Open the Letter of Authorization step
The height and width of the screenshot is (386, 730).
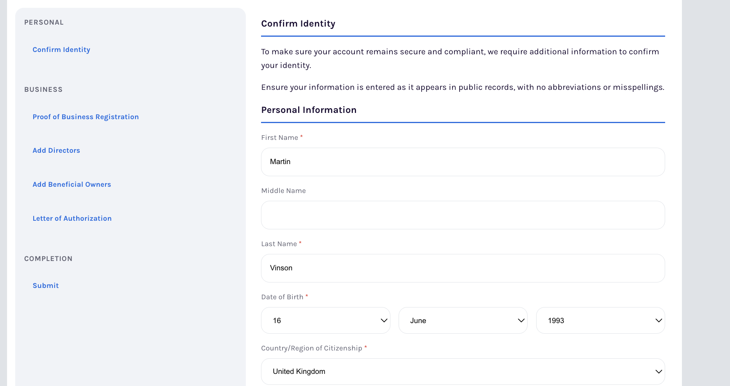click(x=72, y=218)
